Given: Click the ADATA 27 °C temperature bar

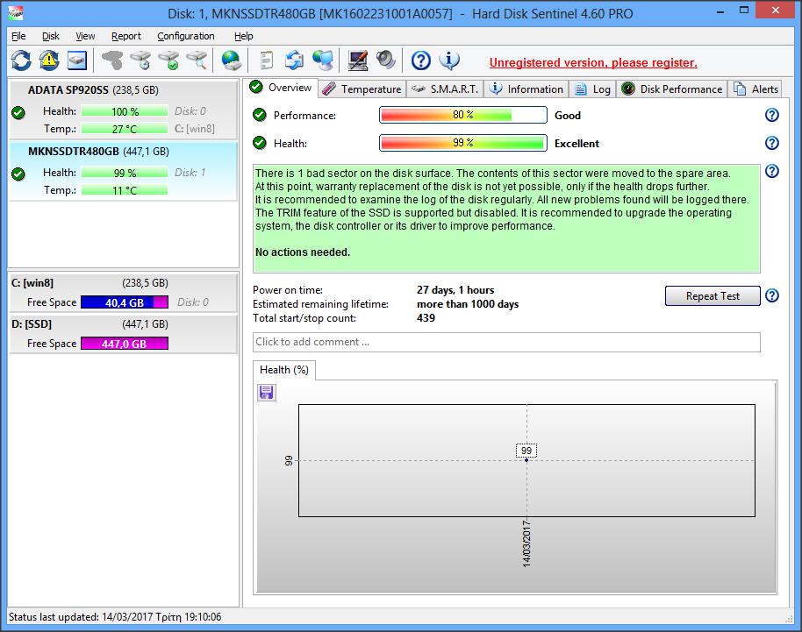Looking at the screenshot, I should [125, 129].
